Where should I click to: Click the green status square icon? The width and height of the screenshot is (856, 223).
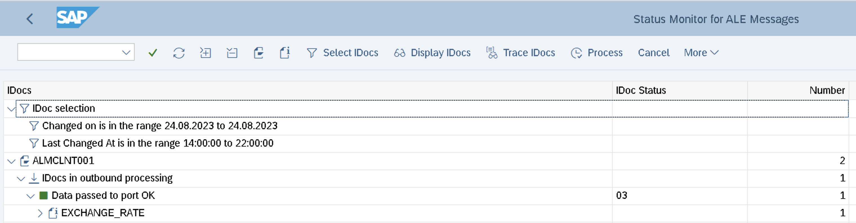pyautogui.click(x=43, y=195)
